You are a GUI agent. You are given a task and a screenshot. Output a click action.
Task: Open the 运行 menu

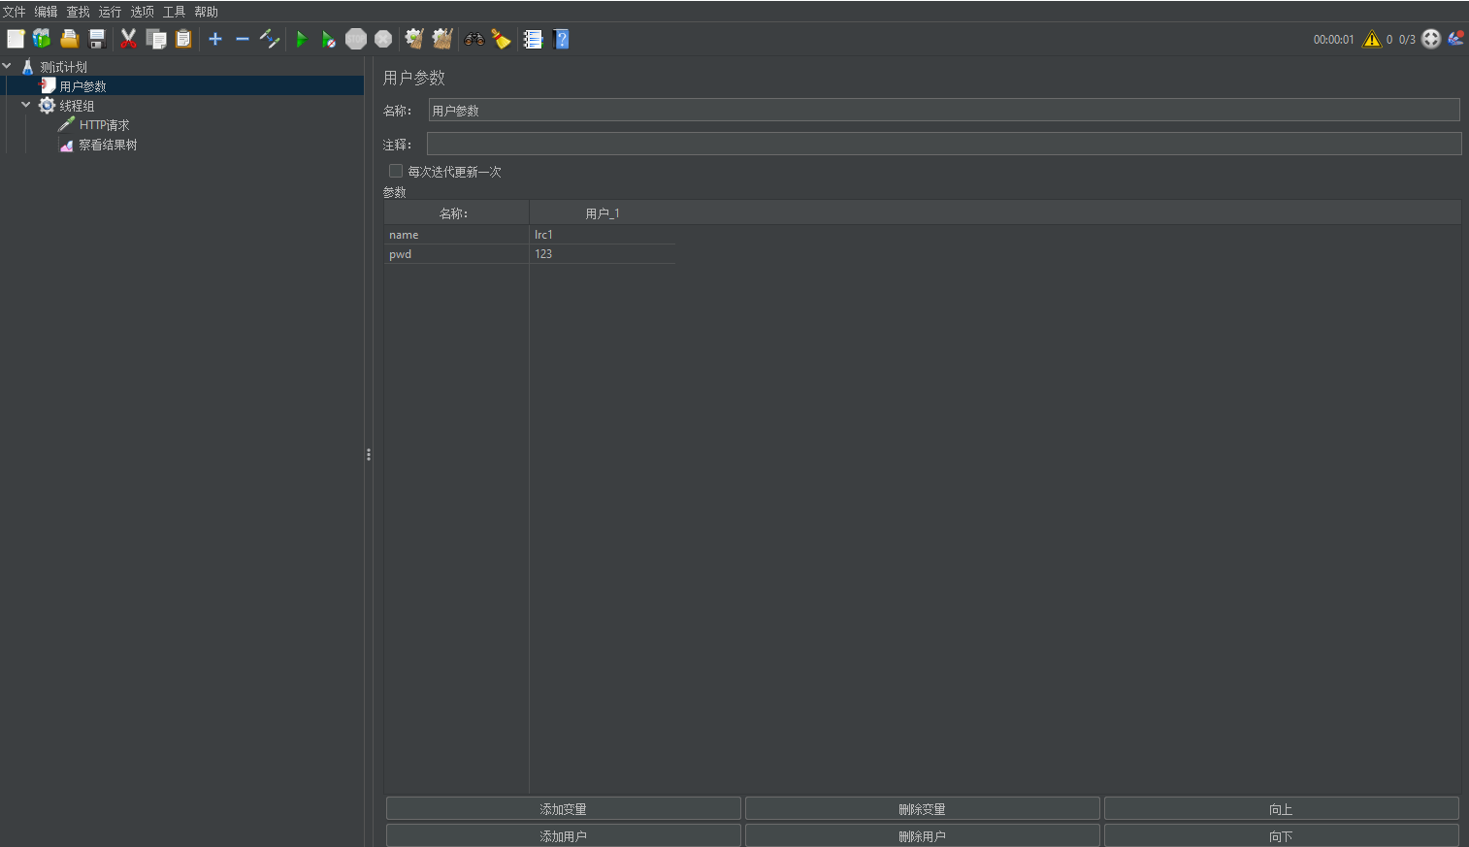click(110, 12)
